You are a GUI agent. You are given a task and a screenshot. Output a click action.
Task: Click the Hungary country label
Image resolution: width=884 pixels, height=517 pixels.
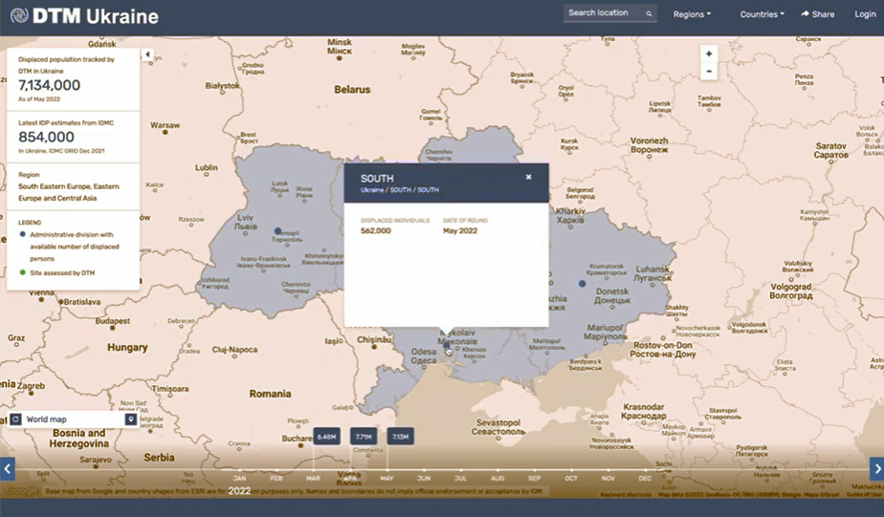[x=127, y=348]
